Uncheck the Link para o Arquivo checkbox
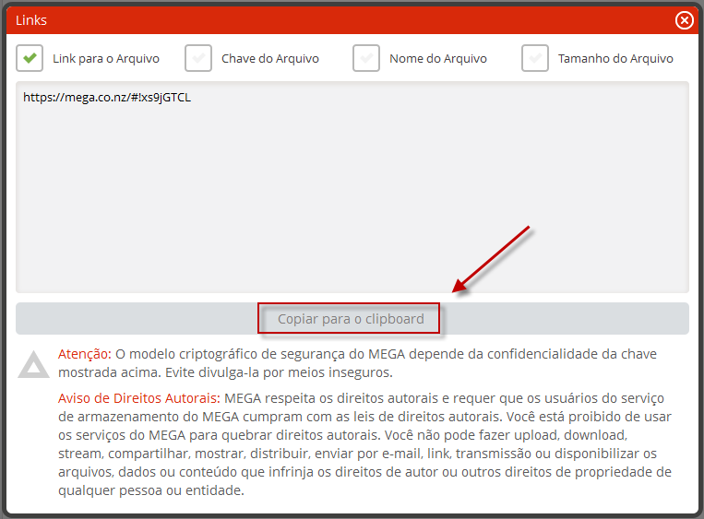This screenshot has width=704, height=519. (x=30, y=58)
